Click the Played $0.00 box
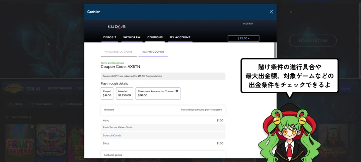The image size is (361, 162). (107, 94)
